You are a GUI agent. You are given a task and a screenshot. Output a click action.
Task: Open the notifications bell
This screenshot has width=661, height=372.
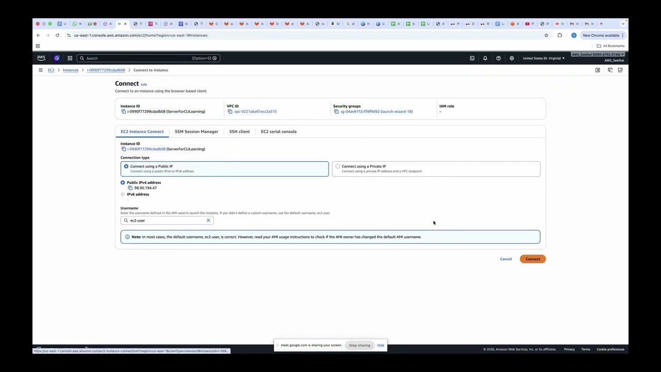pos(485,58)
